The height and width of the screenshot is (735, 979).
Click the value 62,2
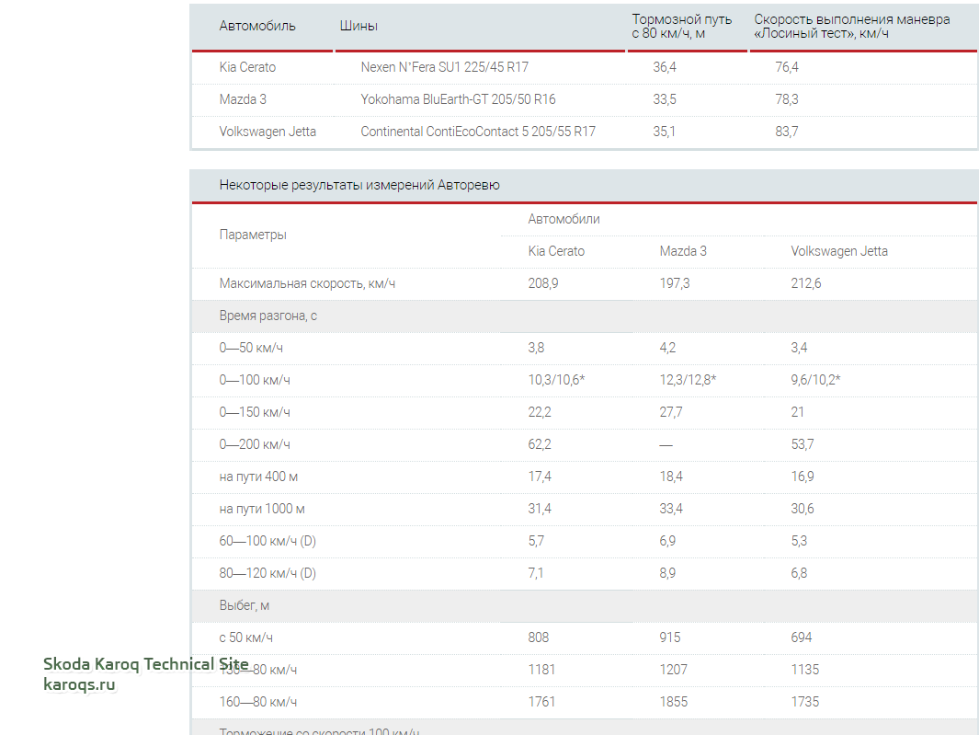point(540,444)
